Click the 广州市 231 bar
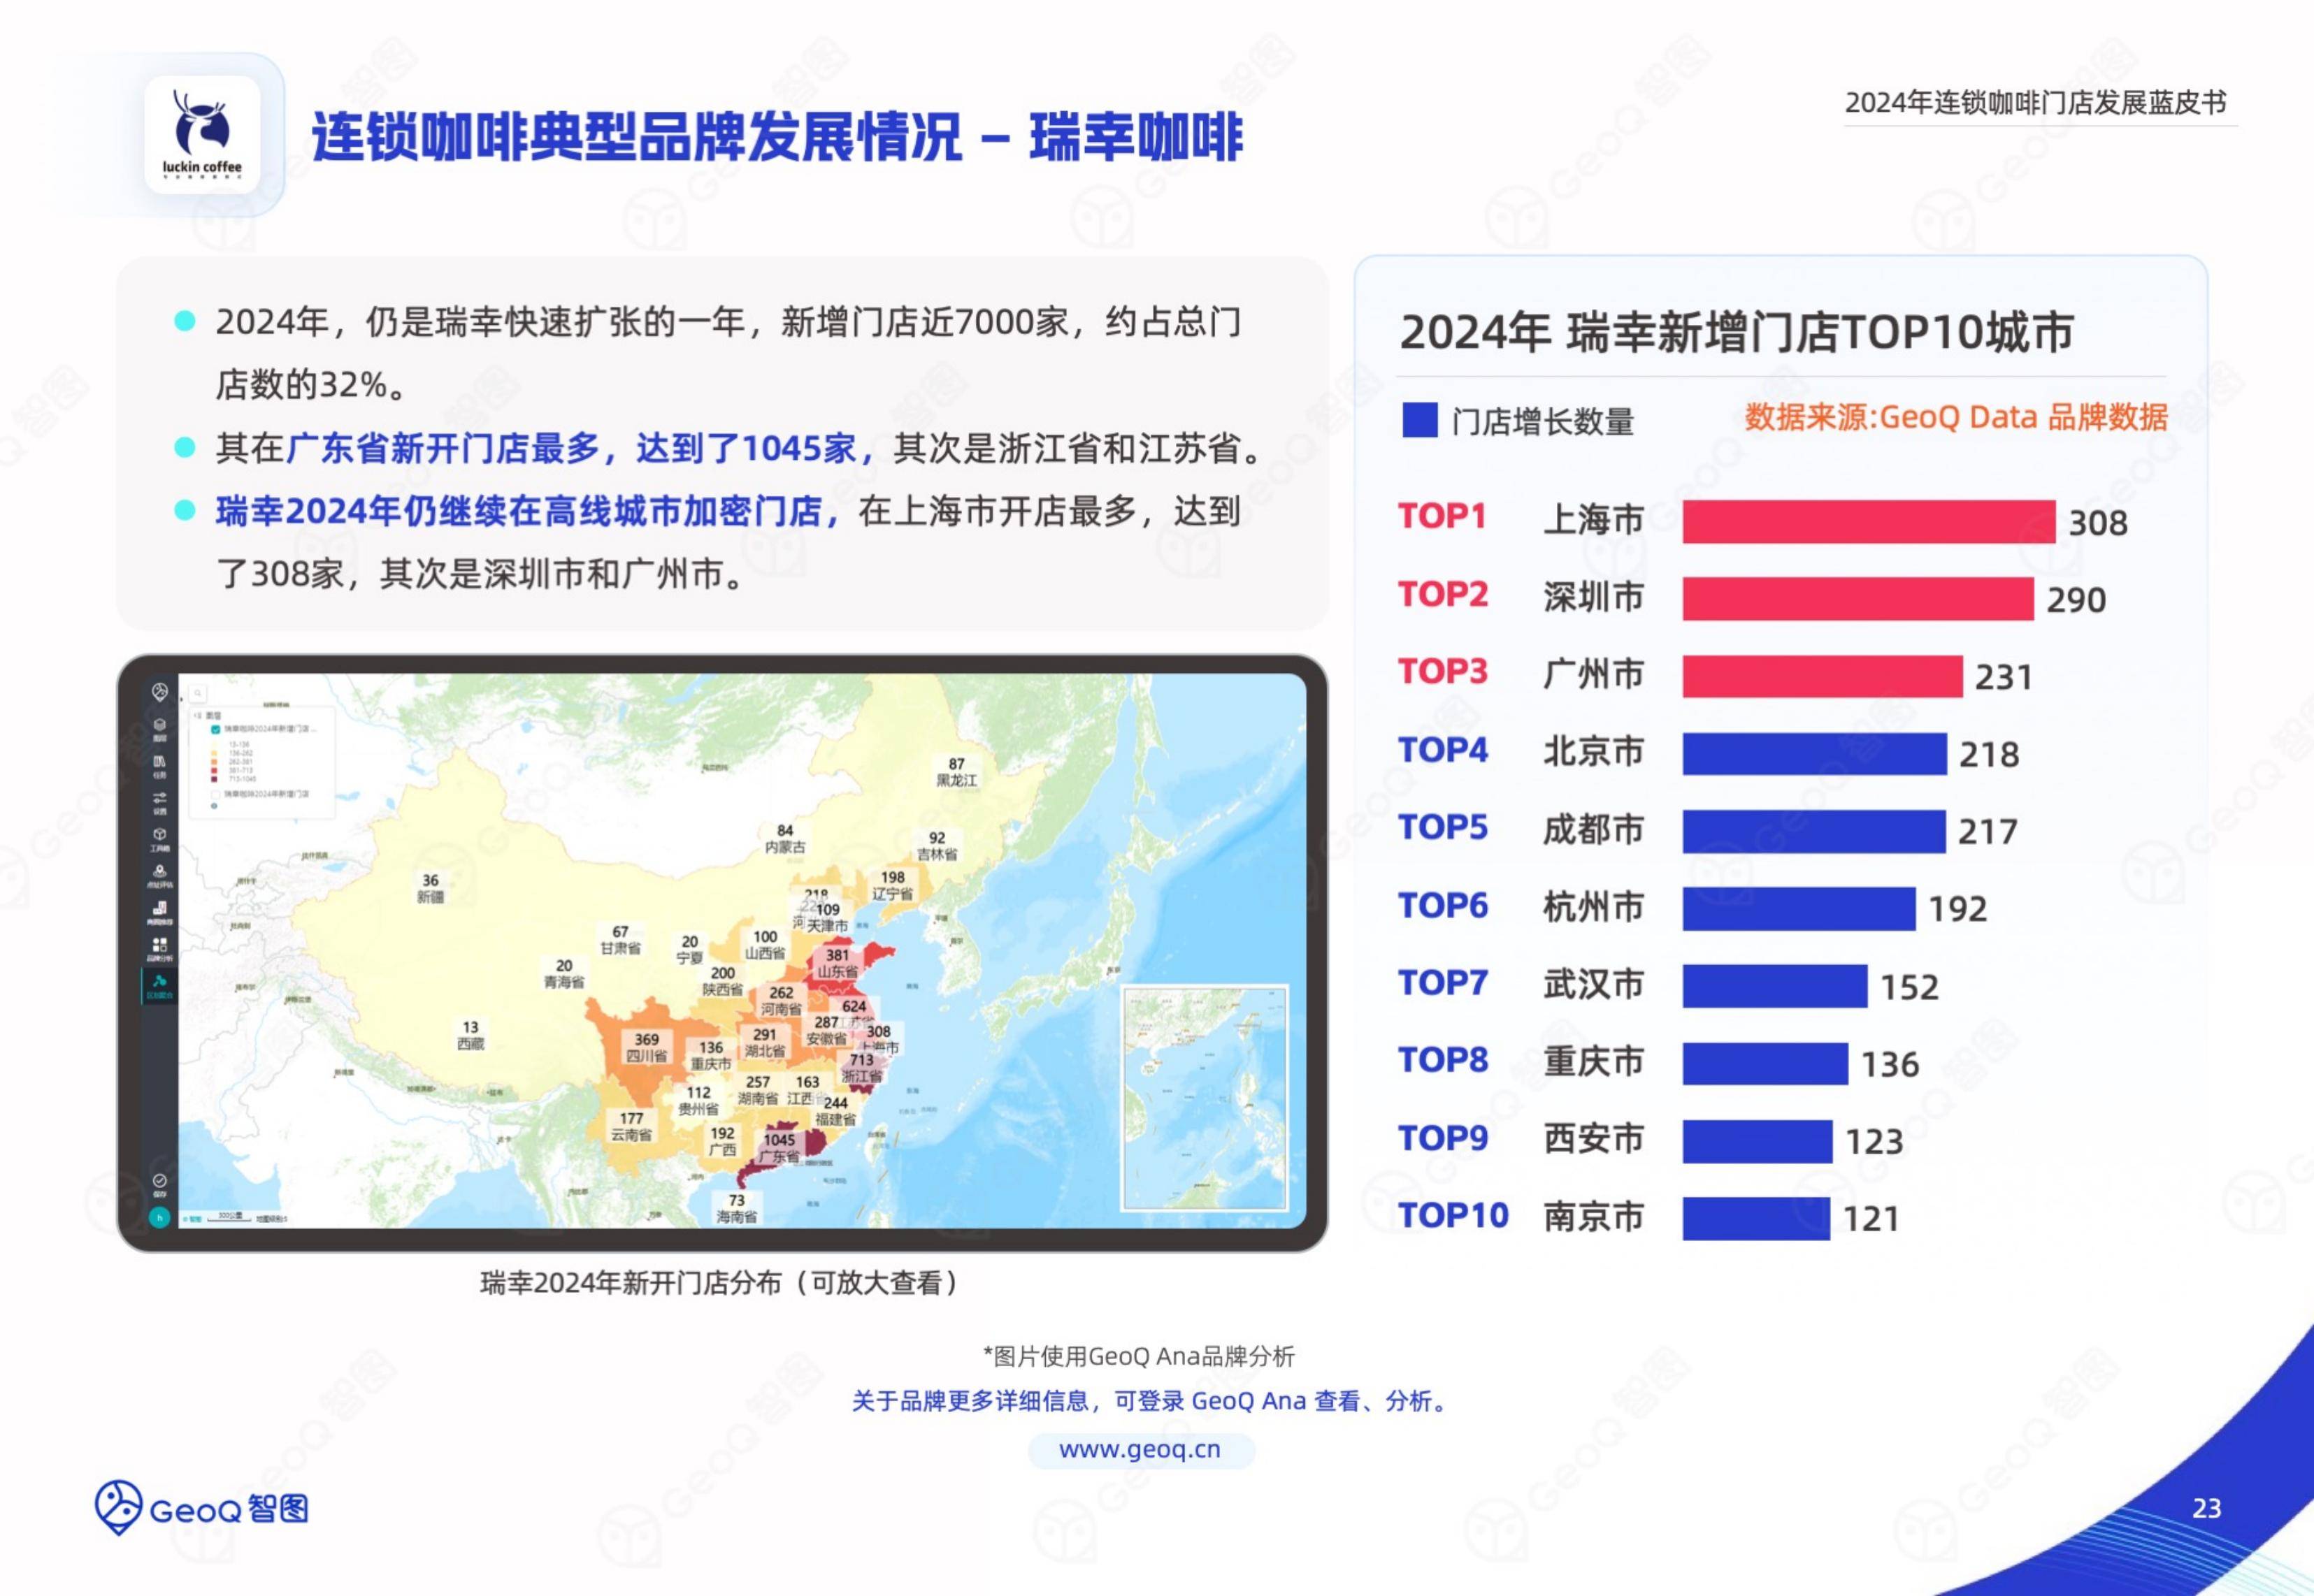2314x1596 pixels. [1823, 676]
